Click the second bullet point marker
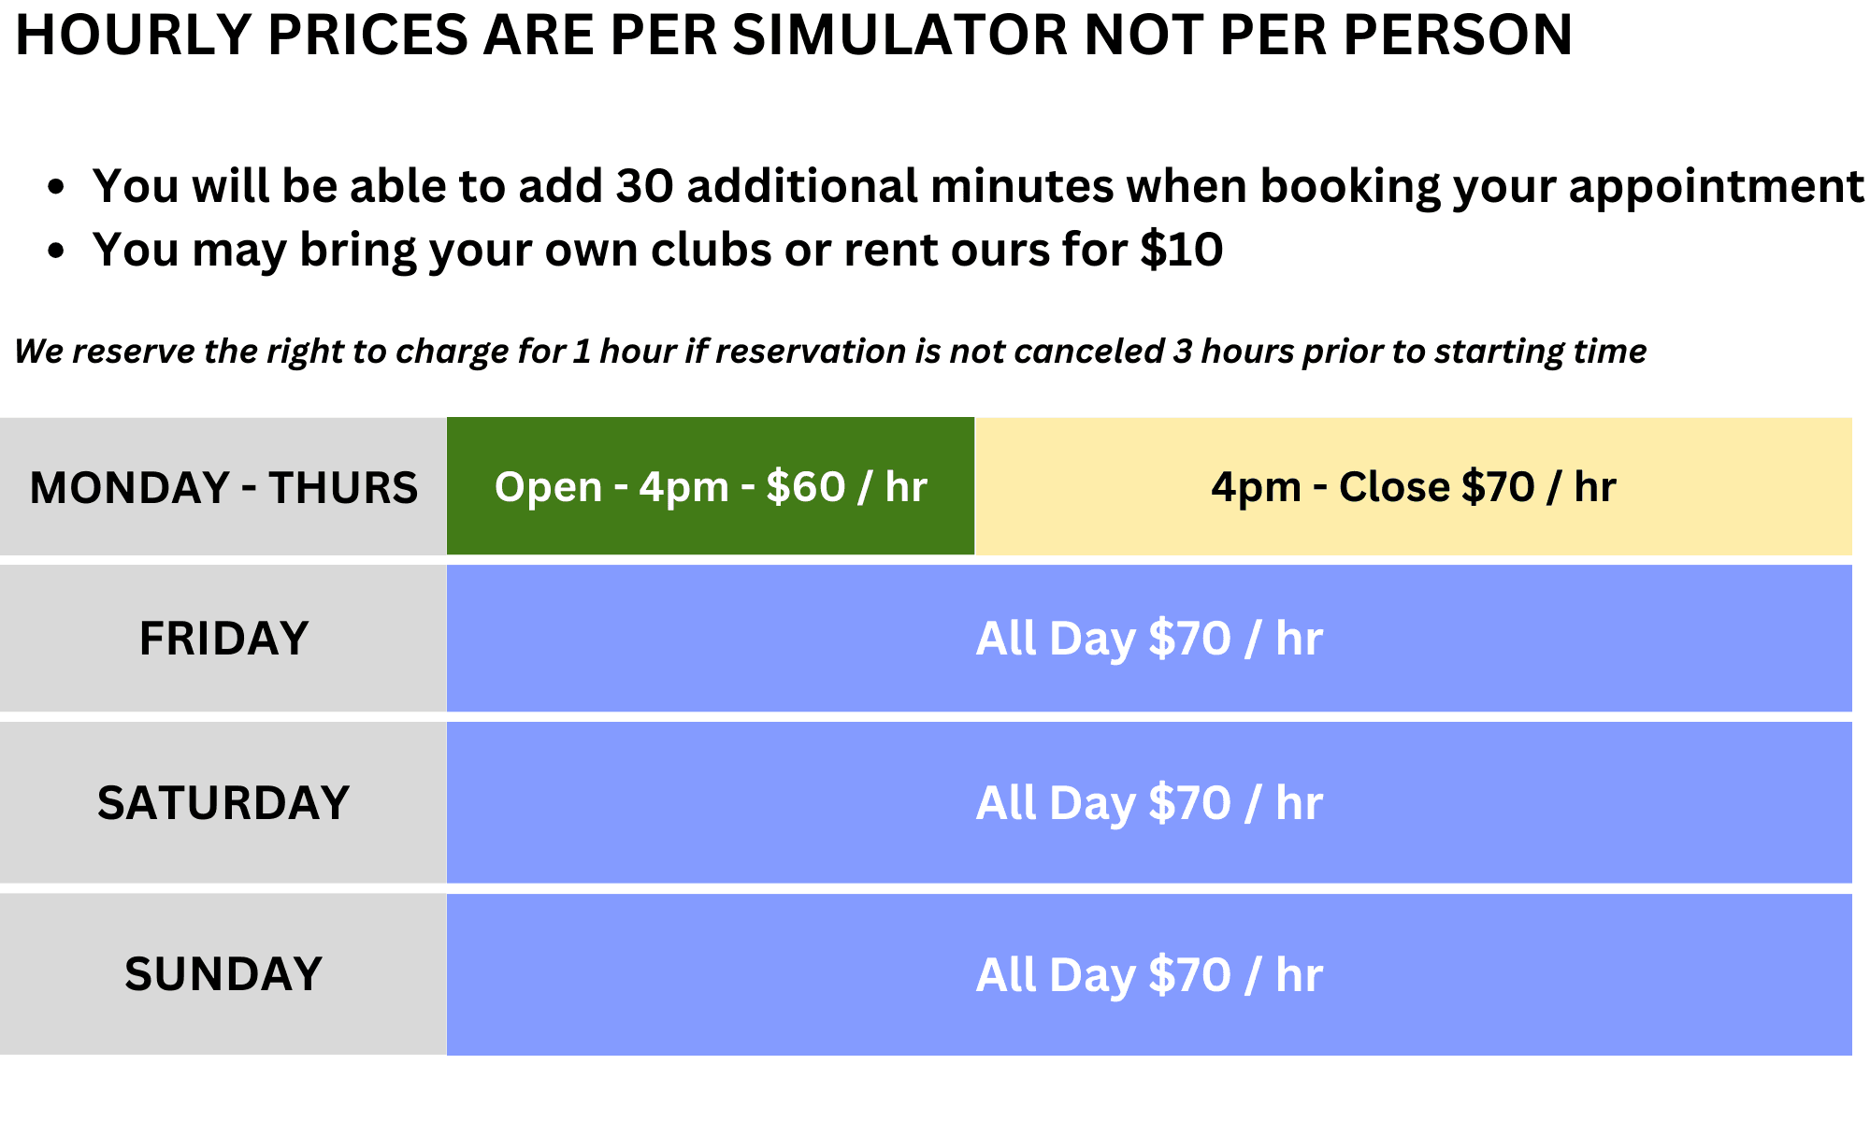 (57, 251)
